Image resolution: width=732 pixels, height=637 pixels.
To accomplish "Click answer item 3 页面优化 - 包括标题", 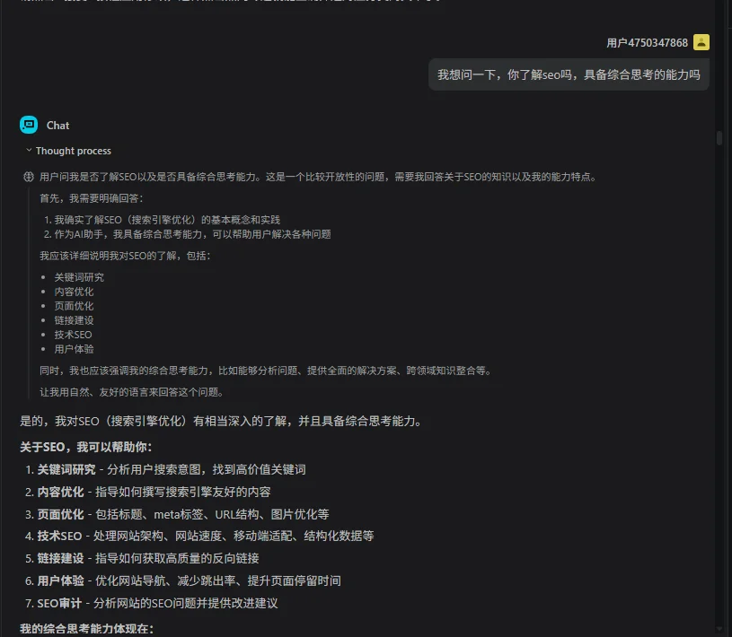I will (177, 514).
